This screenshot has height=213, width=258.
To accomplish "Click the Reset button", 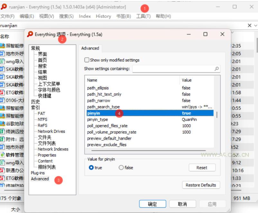I will pyautogui.click(x=202, y=168).
